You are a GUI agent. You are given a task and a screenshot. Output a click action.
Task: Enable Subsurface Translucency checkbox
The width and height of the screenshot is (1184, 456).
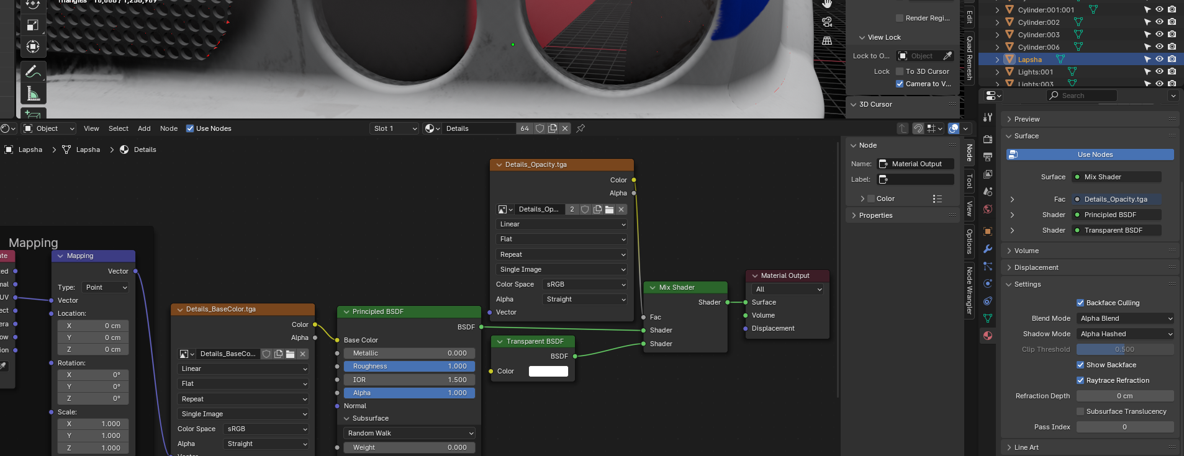coord(1080,411)
